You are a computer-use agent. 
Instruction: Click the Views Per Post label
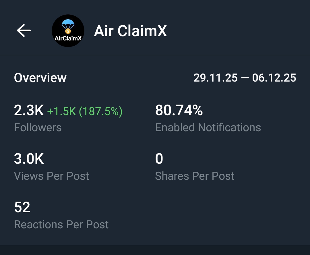coord(52,176)
